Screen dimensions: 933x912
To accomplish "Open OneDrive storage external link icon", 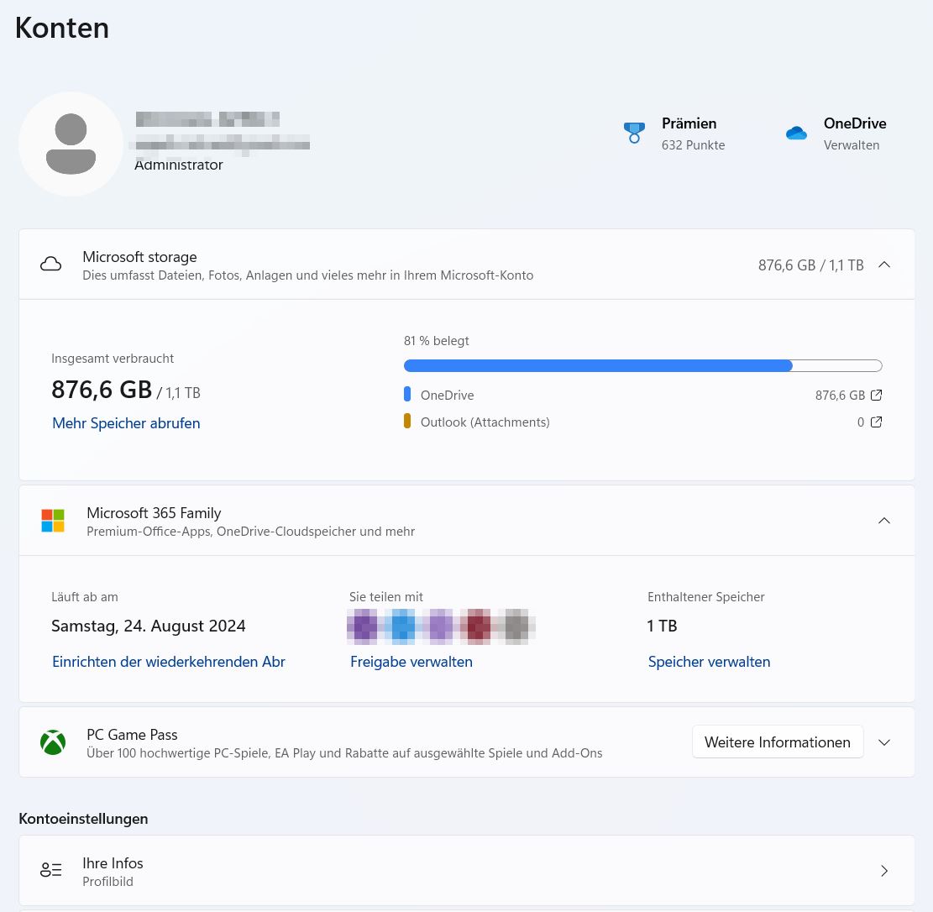I will [x=876, y=395].
